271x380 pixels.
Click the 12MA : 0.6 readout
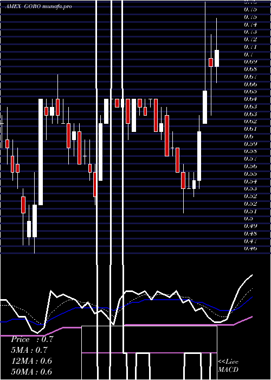(31, 361)
